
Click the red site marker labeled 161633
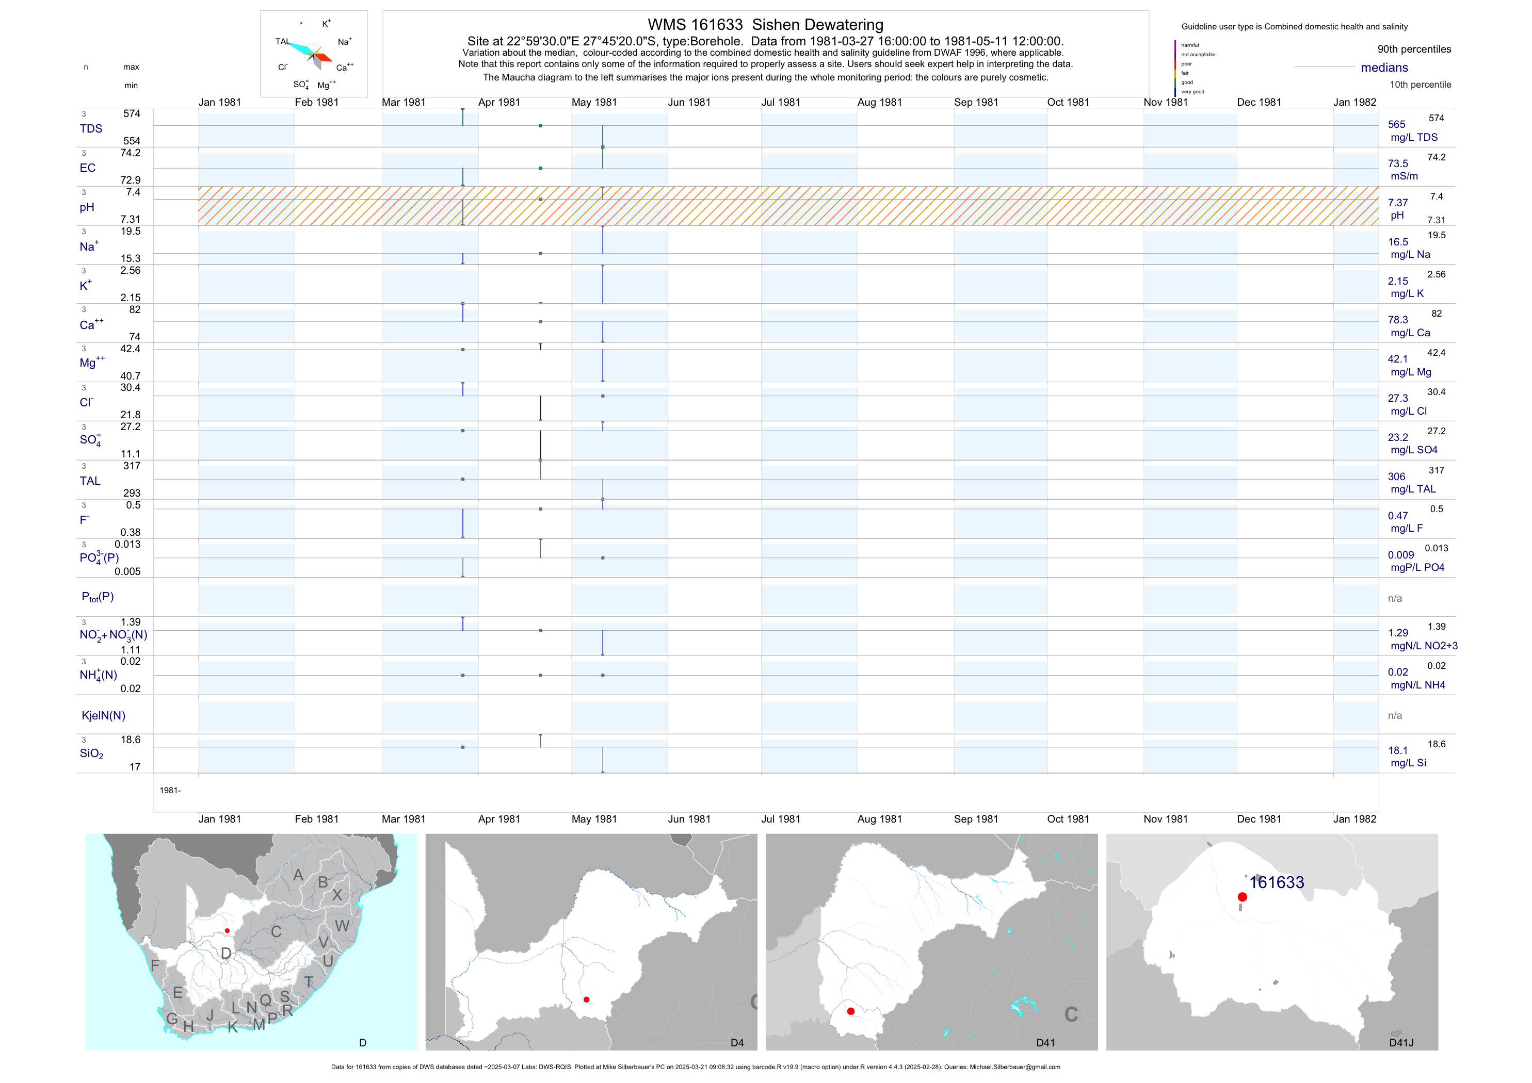coord(1241,897)
